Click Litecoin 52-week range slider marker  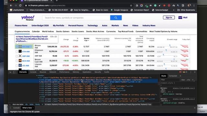[x=164, y=64]
